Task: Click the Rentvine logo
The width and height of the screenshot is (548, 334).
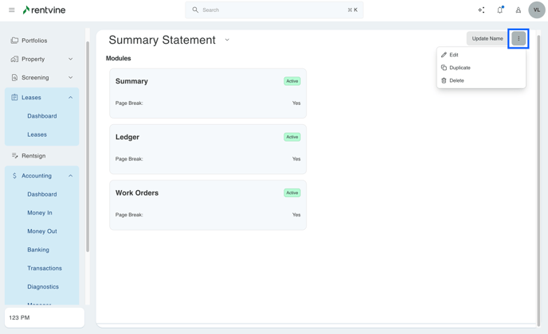Action: (45, 10)
